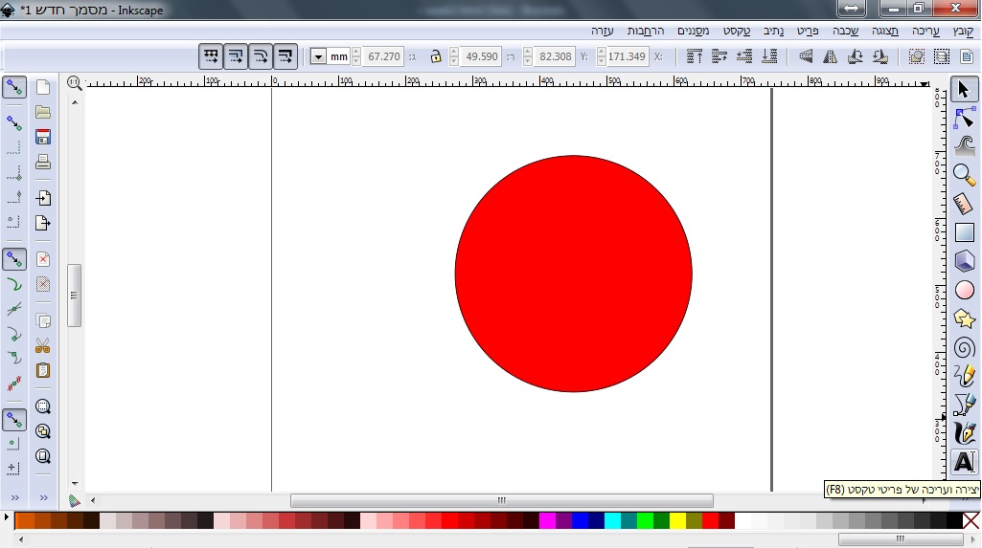Pick the cyan palette swatch

point(612,520)
